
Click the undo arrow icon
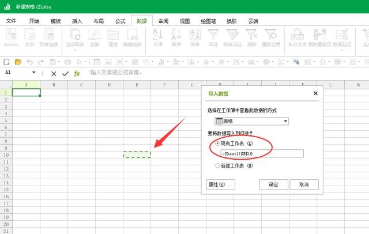pos(29,62)
